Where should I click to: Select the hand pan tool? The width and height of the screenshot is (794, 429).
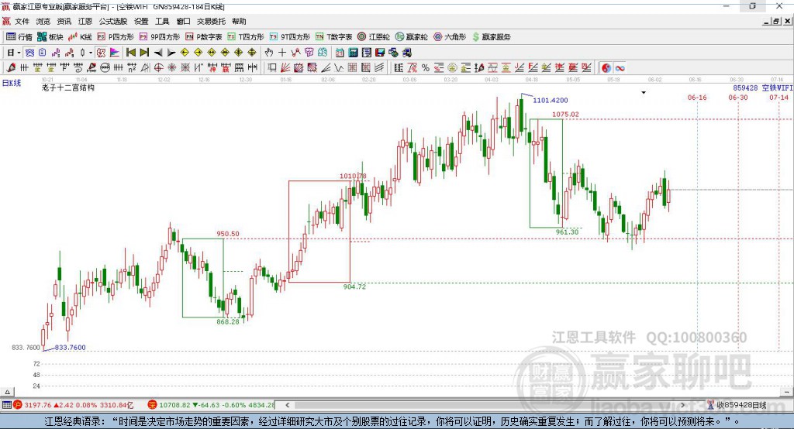coord(269,53)
